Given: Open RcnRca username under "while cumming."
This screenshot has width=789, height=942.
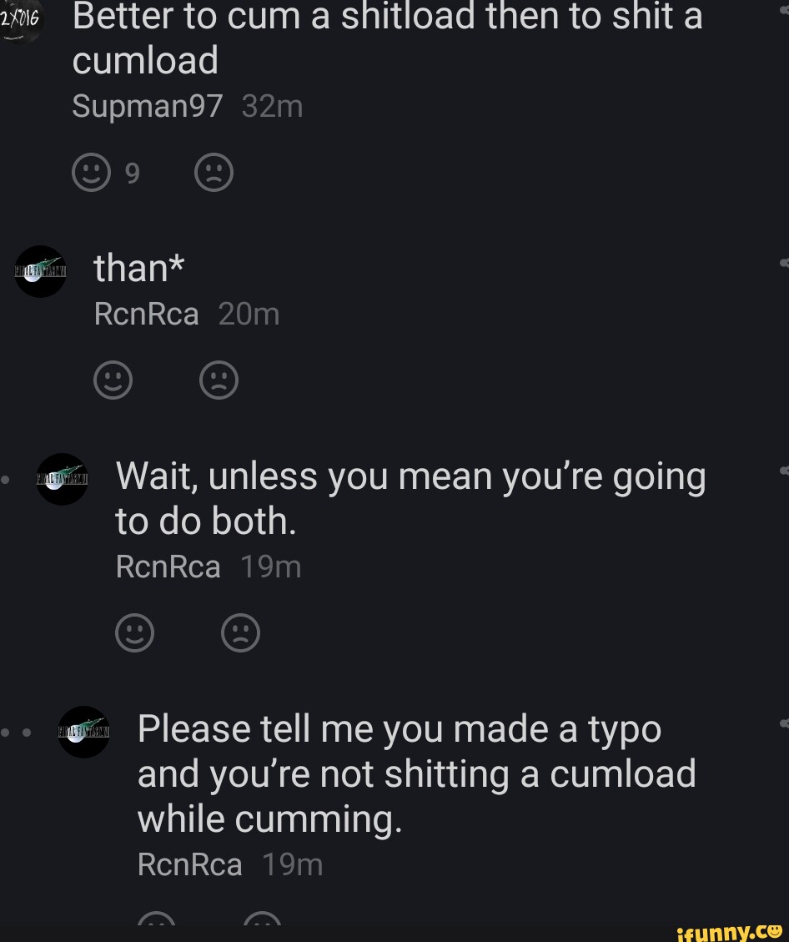Looking at the screenshot, I should pos(190,864).
